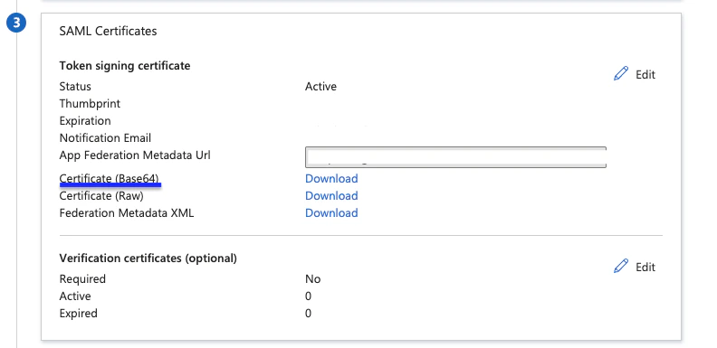The height and width of the screenshot is (348, 717).
Task: Click the 'Certificate (Raw)' label
Action: (x=101, y=196)
